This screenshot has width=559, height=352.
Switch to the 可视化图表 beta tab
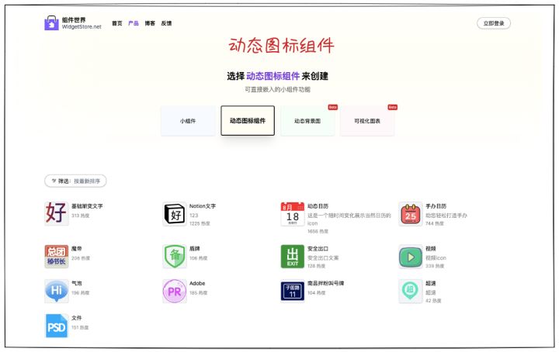click(367, 121)
